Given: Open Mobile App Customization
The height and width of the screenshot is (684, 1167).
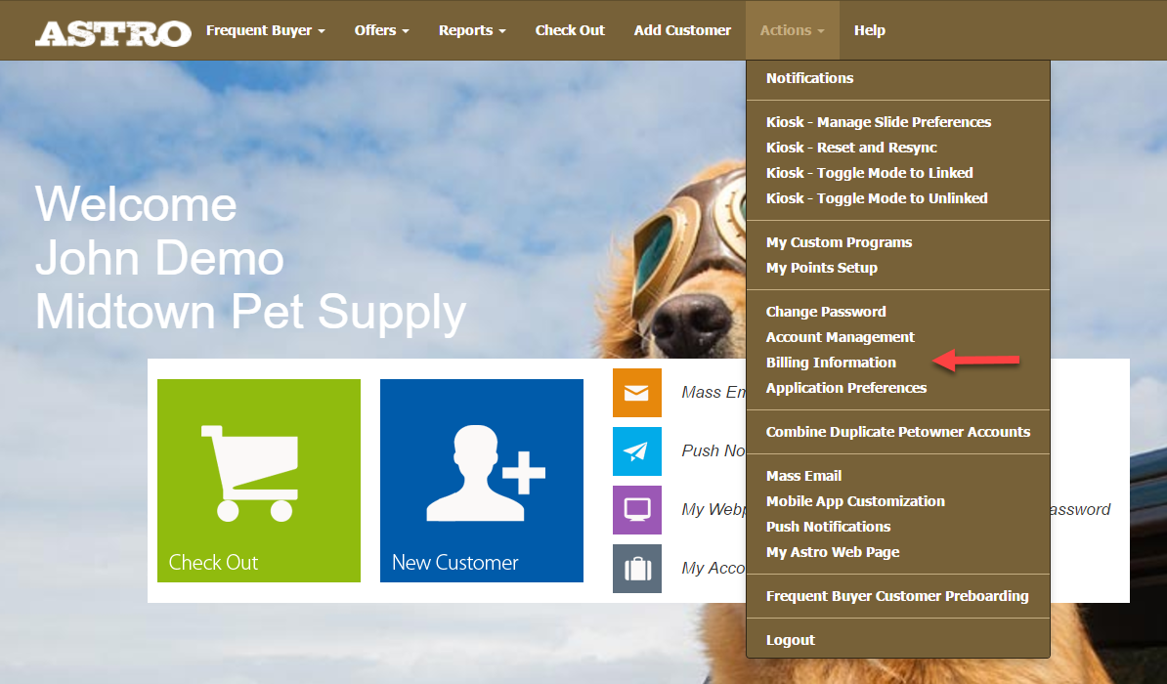Looking at the screenshot, I should (855, 501).
